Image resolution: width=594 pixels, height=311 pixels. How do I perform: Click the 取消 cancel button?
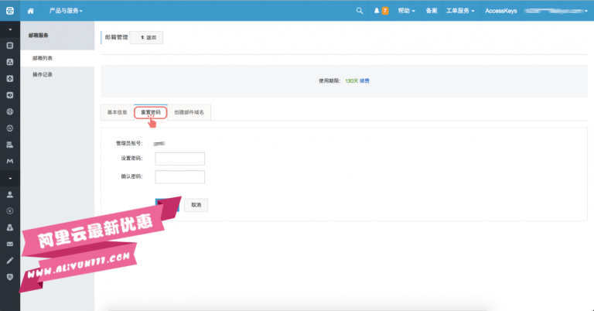click(196, 205)
